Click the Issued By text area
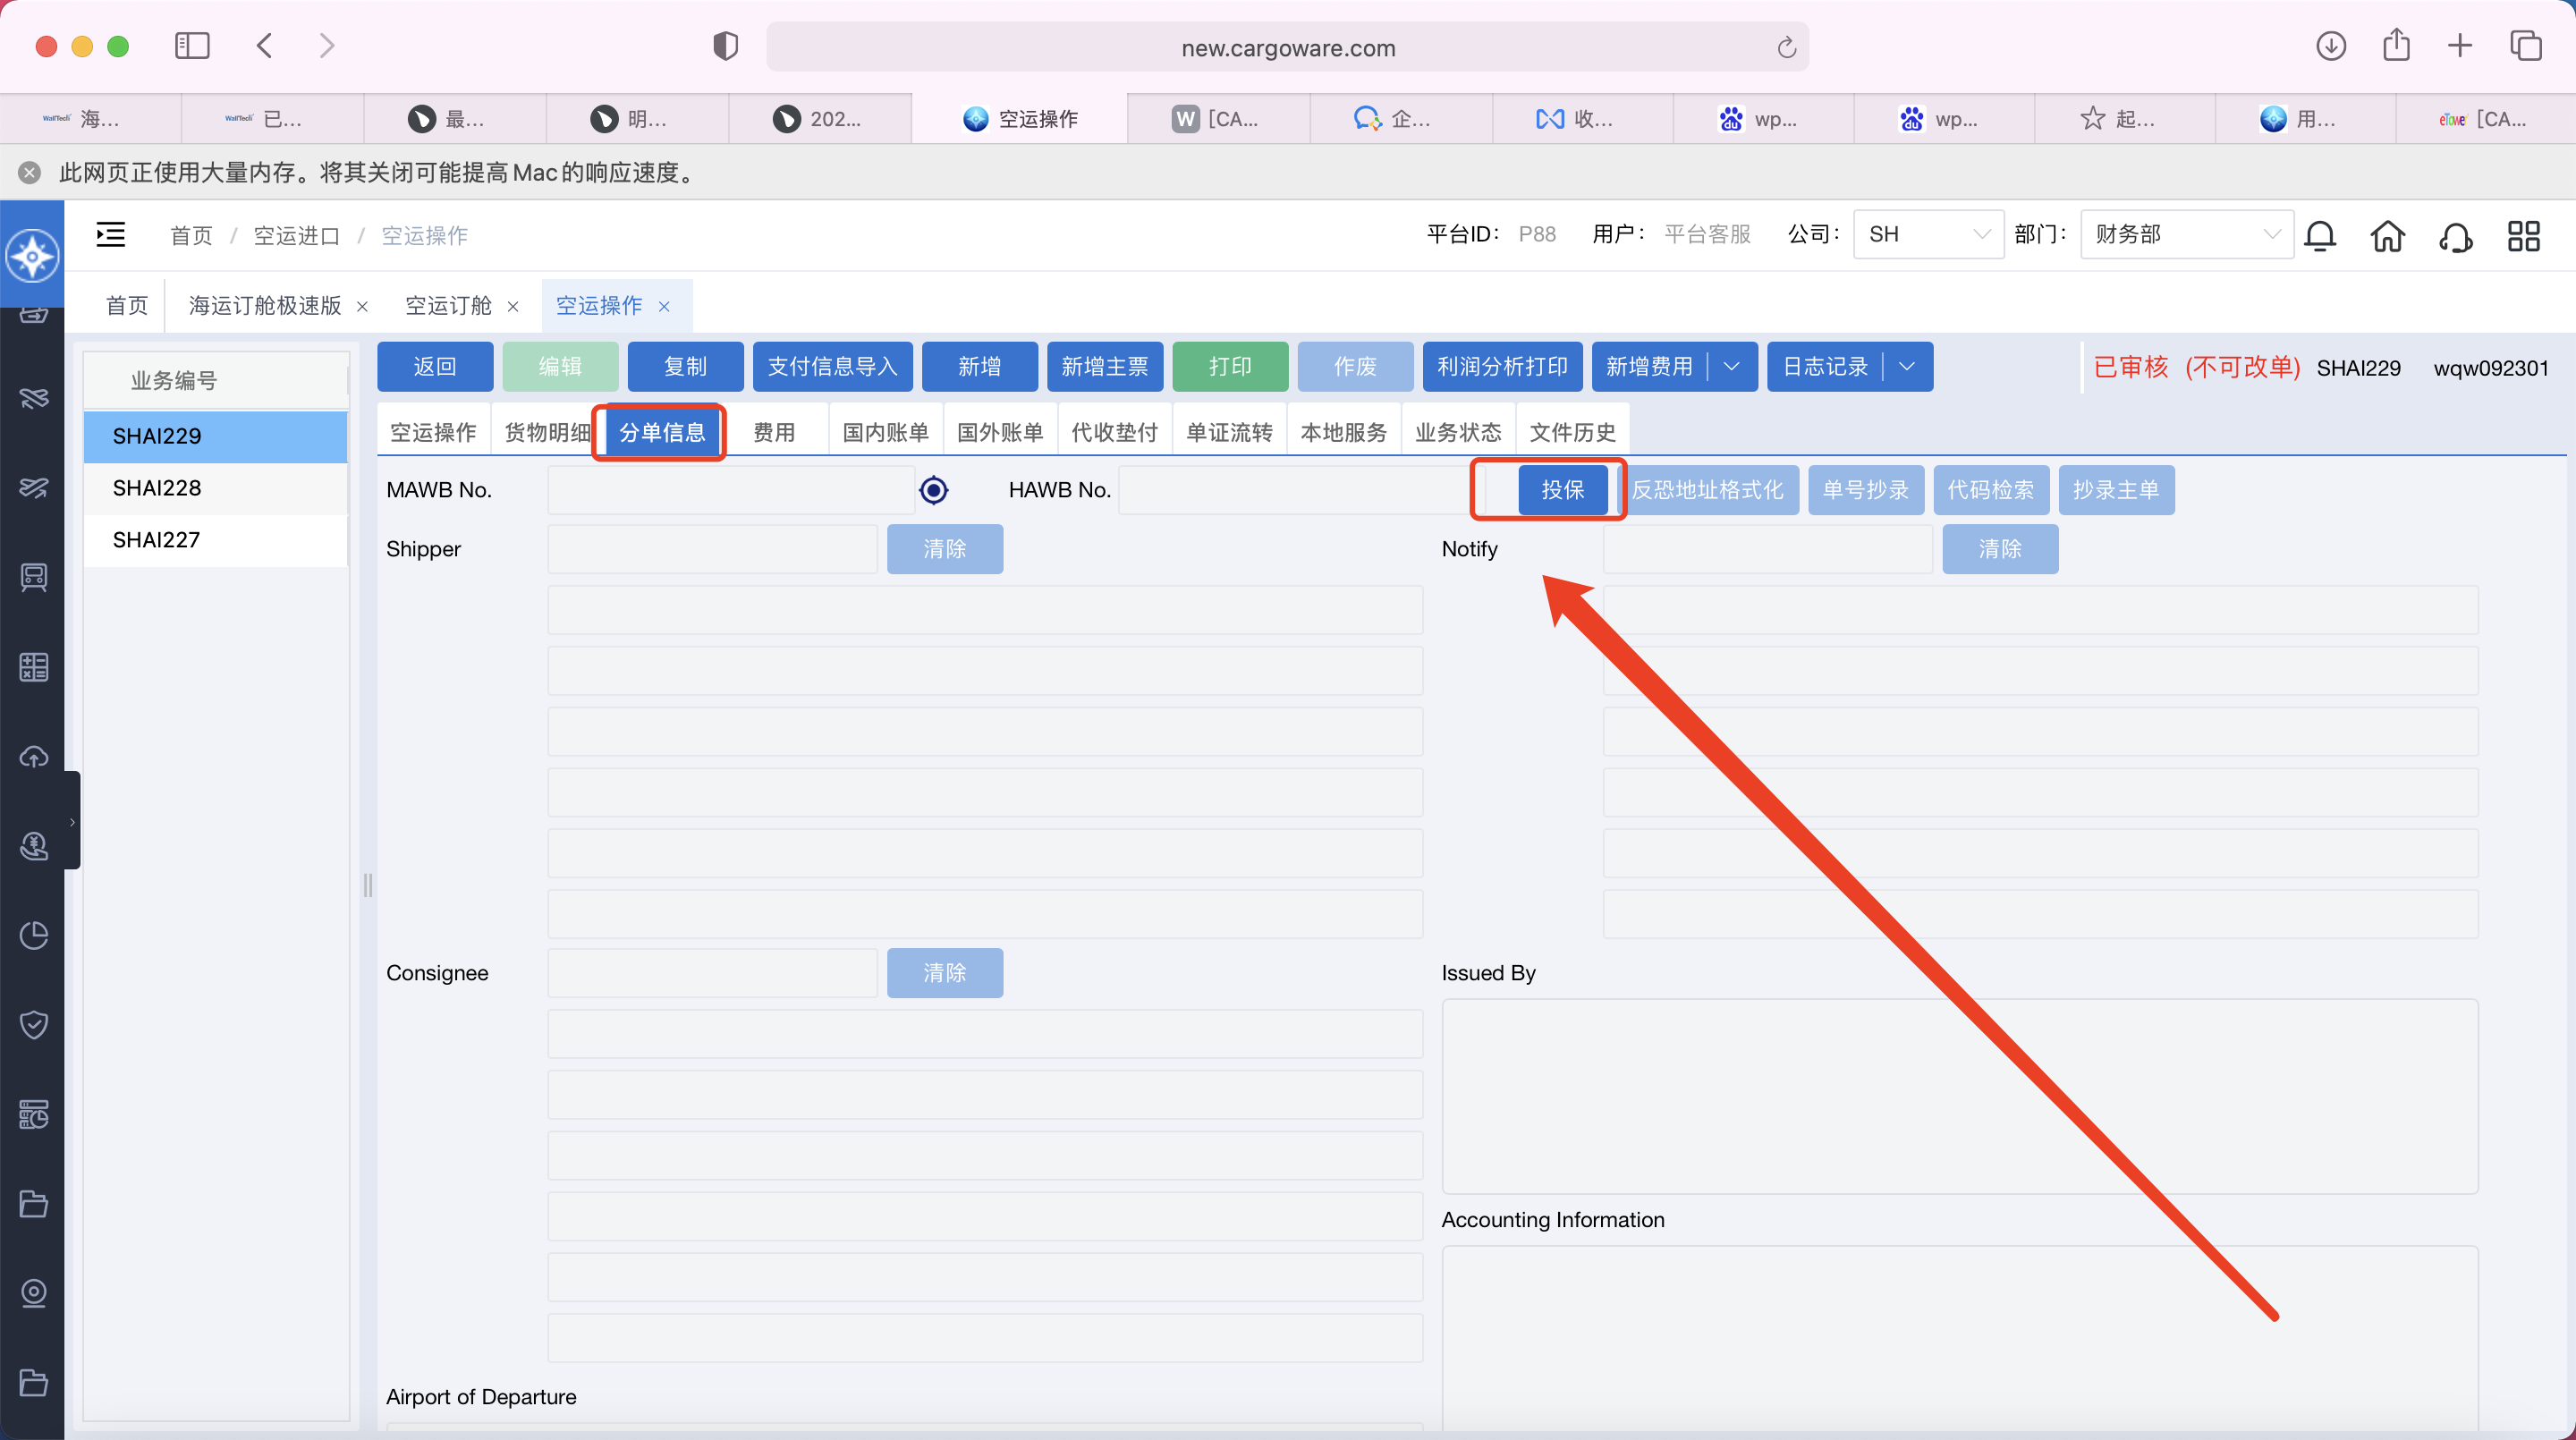Viewport: 2576px width, 1440px height. pyautogui.click(x=1959, y=1096)
